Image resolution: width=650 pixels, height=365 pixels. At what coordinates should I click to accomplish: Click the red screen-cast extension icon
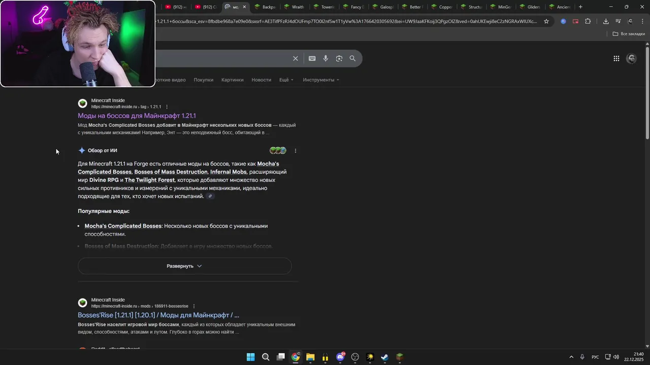point(575,21)
